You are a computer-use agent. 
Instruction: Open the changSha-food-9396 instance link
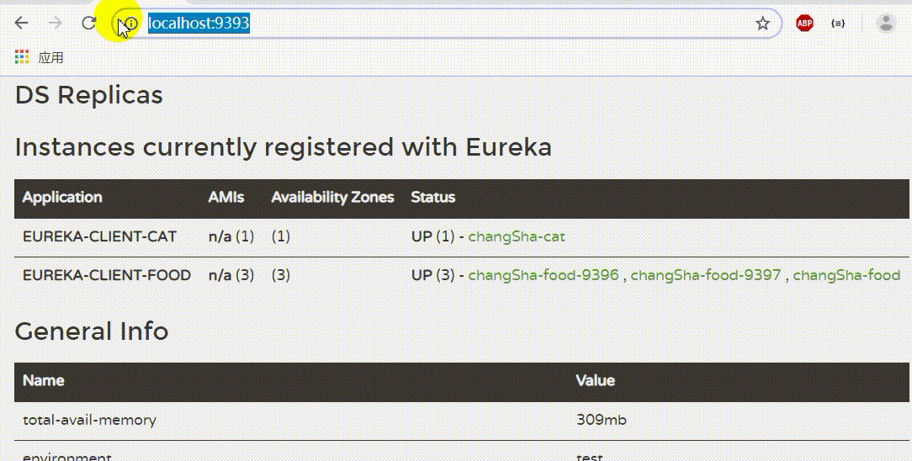pyautogui.click(x=543, y=275)
